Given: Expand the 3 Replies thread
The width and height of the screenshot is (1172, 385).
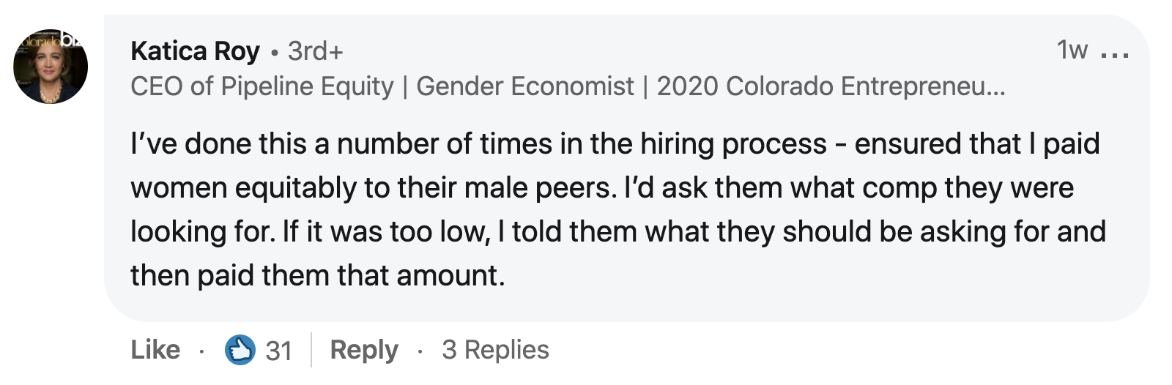Looking at the screenshot, I should pyautogui.click(x=495, y=350).
